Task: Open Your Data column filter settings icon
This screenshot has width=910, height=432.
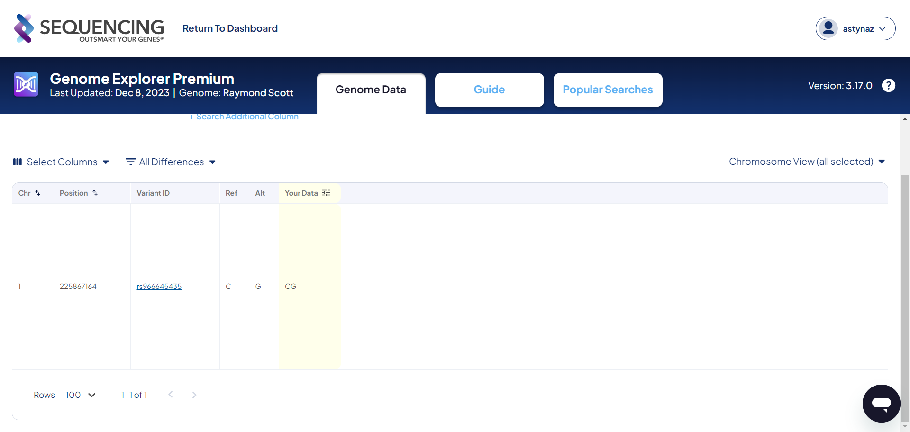Action: coord(326,193)
